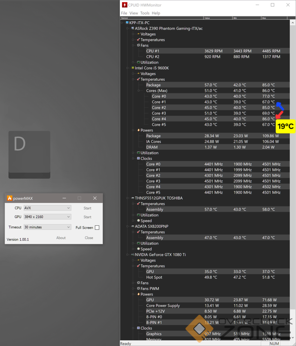Start the CPU stress test in powerMAX
The image size is (296, 346).
[x=87, y=208]
